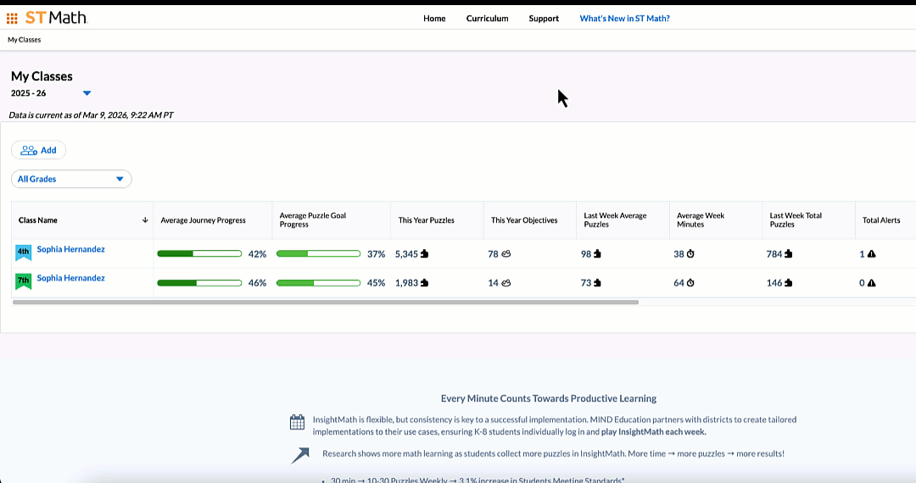Open the Curriculum menu
Viewport: 916px width, 483px height.
[487, 18]
